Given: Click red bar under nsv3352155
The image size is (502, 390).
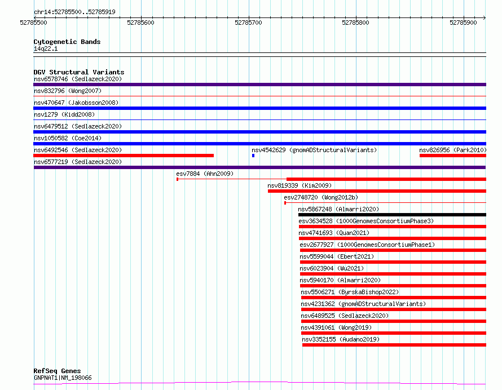Looking at the screenshot, I should click(394, 345).
